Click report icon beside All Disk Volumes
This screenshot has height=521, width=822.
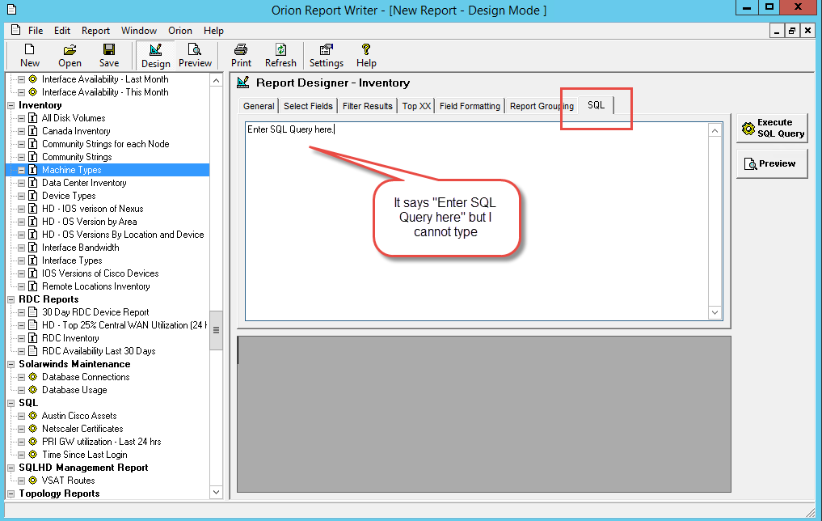[x=32, y=118]
